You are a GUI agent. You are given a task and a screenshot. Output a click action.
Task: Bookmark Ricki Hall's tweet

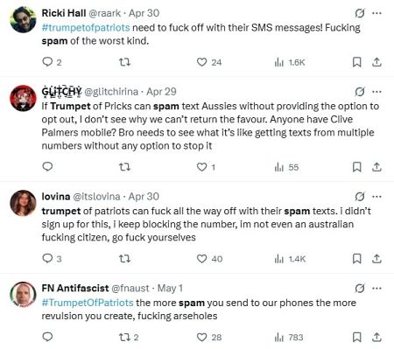click(357, 62)
